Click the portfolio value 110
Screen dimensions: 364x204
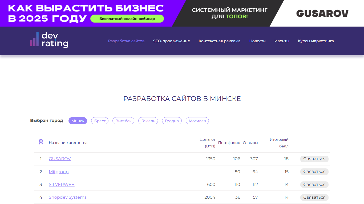[x=237, y=184]
